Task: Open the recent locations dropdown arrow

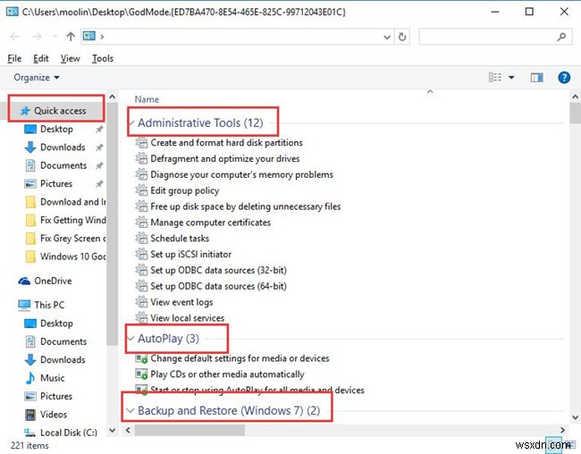Action: tap(55, 37)
